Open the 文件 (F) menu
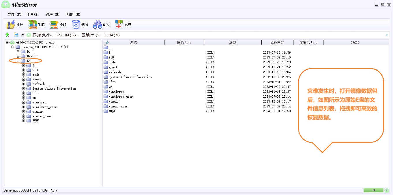 tap(14, 14)
